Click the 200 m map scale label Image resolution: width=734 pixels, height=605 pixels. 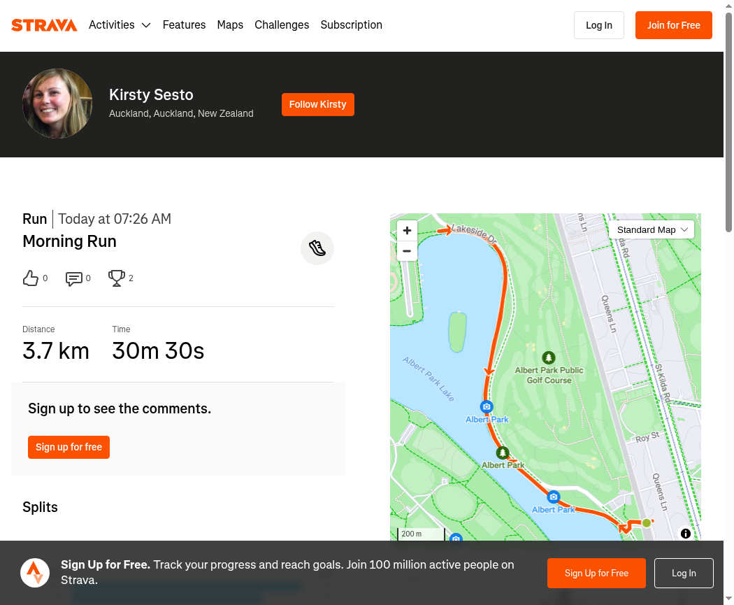412,534
